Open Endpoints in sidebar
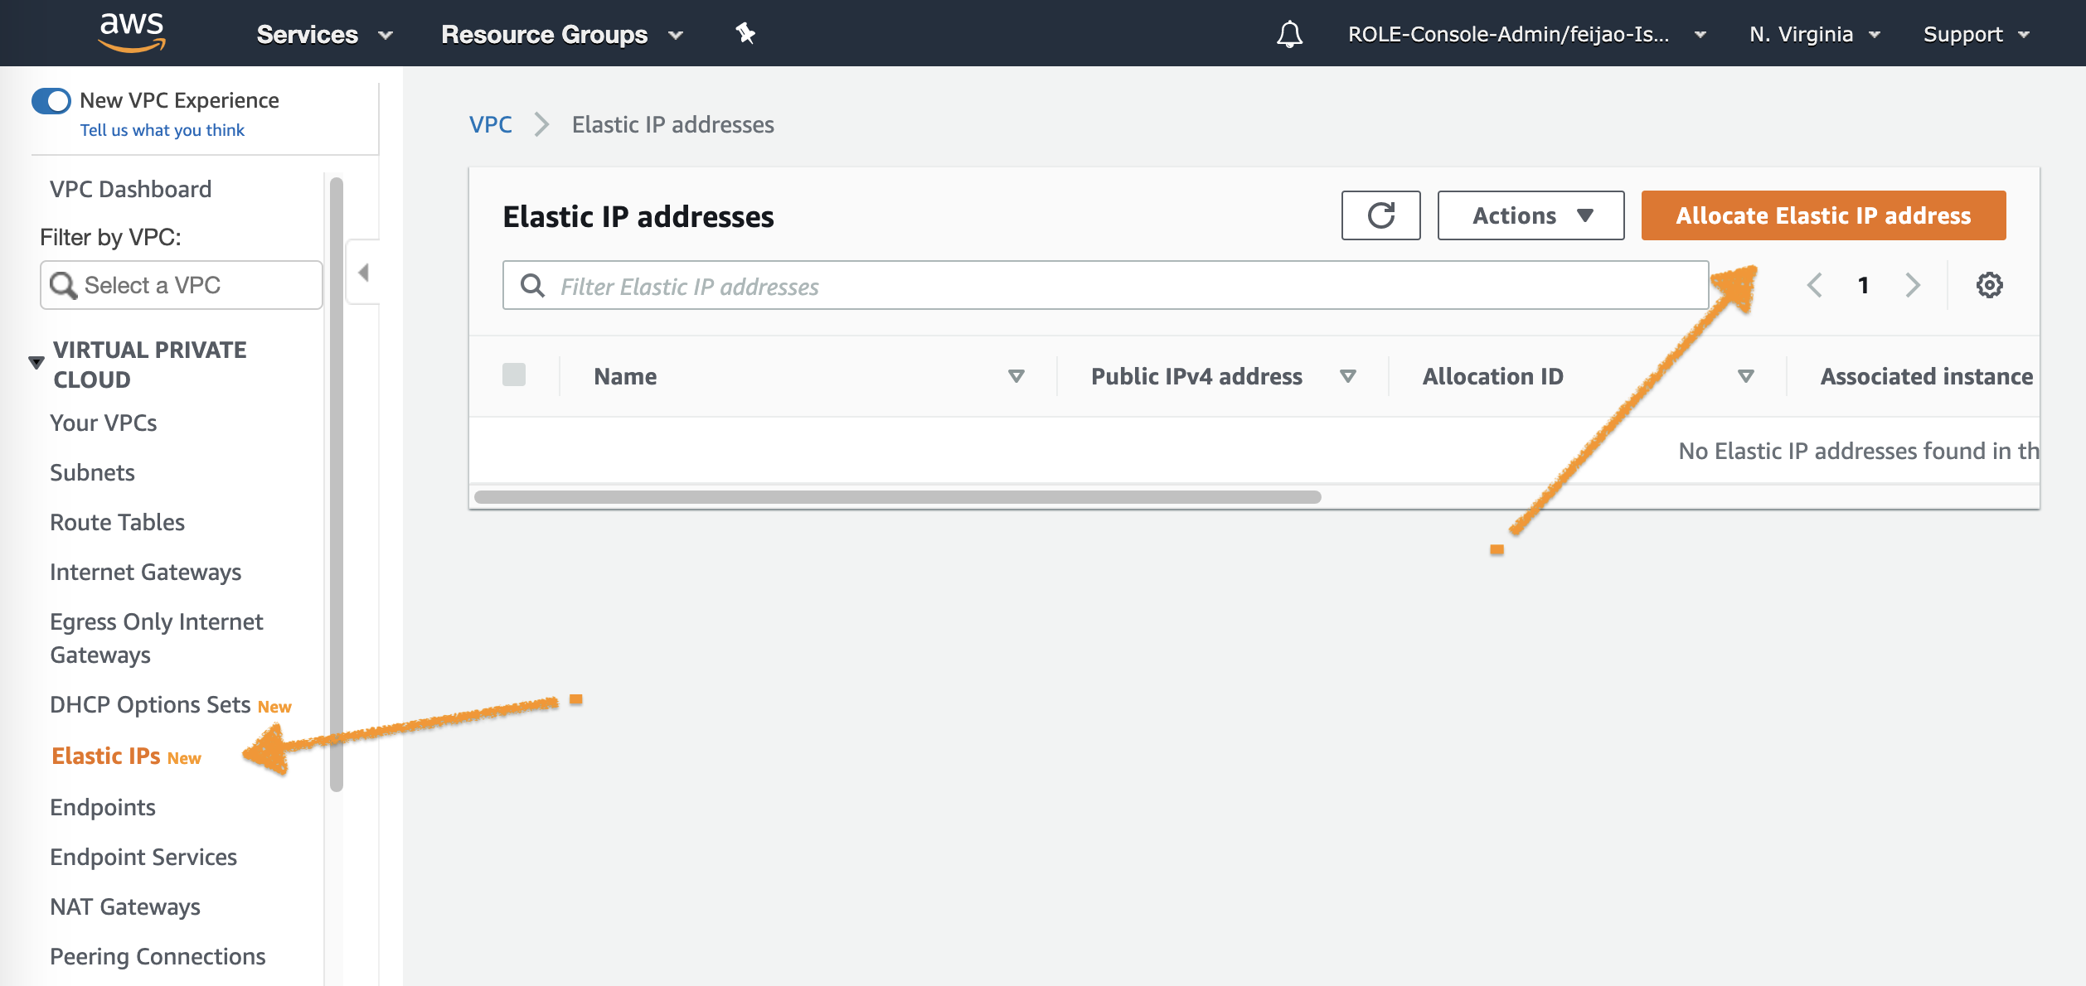 (x=103, y=807)
